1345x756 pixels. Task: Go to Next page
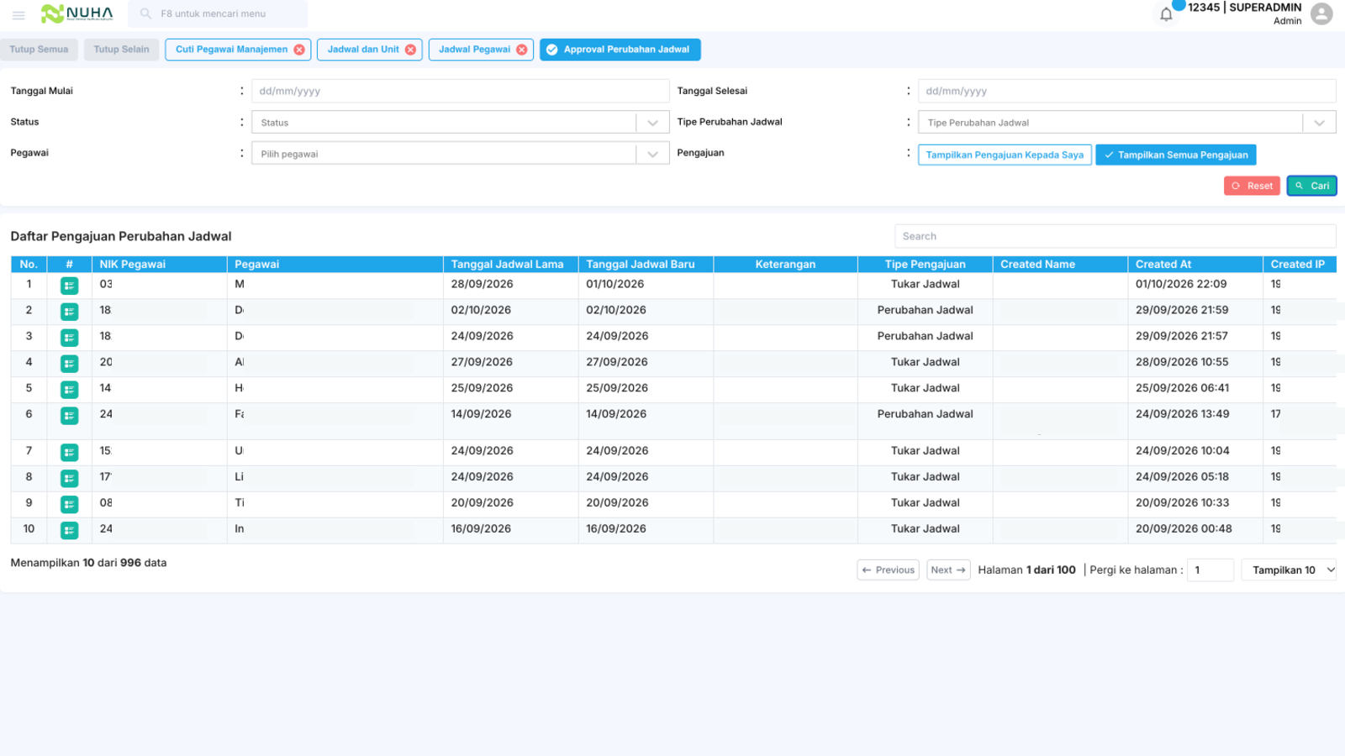click(x=948, y=570)
